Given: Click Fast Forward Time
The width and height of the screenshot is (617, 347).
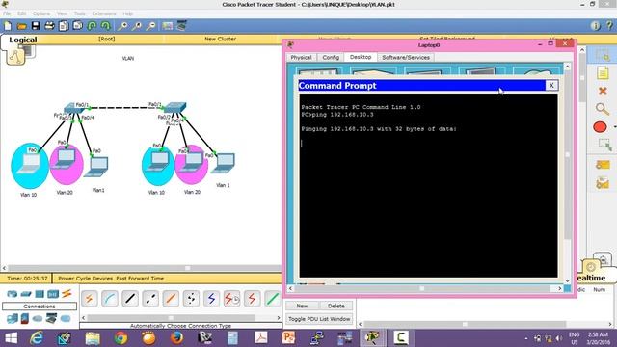Looking at the screenshot, I should pyautogui.click(x=140, y=279).
